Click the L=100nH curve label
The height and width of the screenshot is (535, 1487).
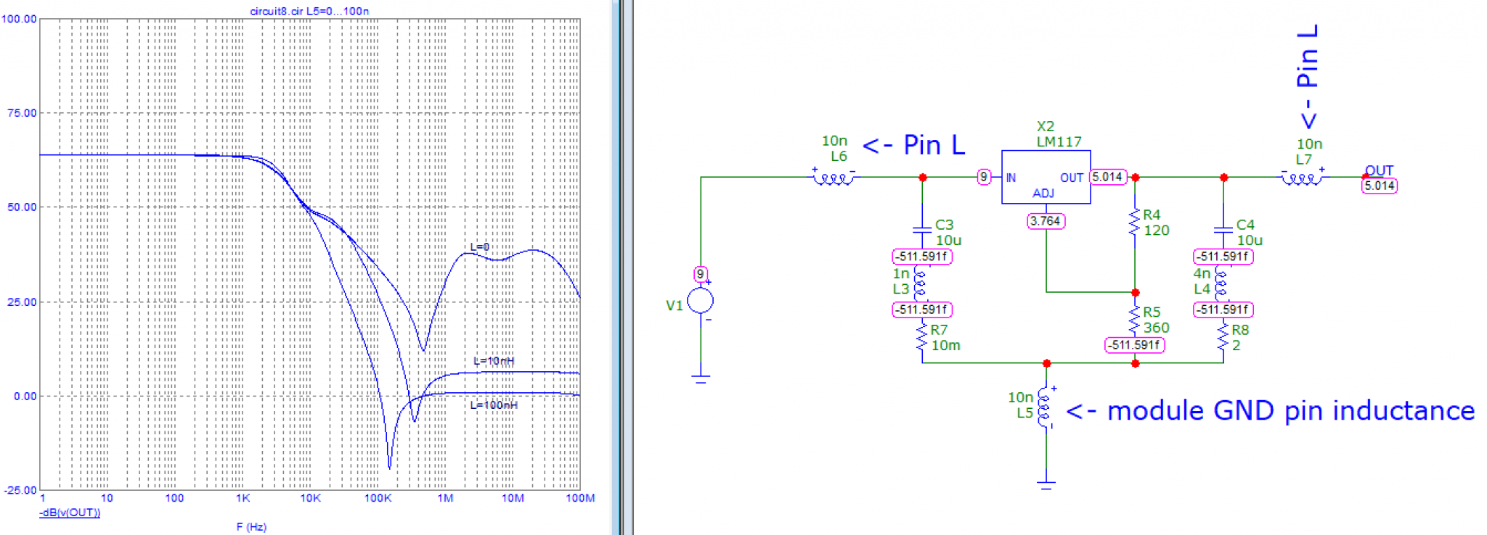(494, 405)
